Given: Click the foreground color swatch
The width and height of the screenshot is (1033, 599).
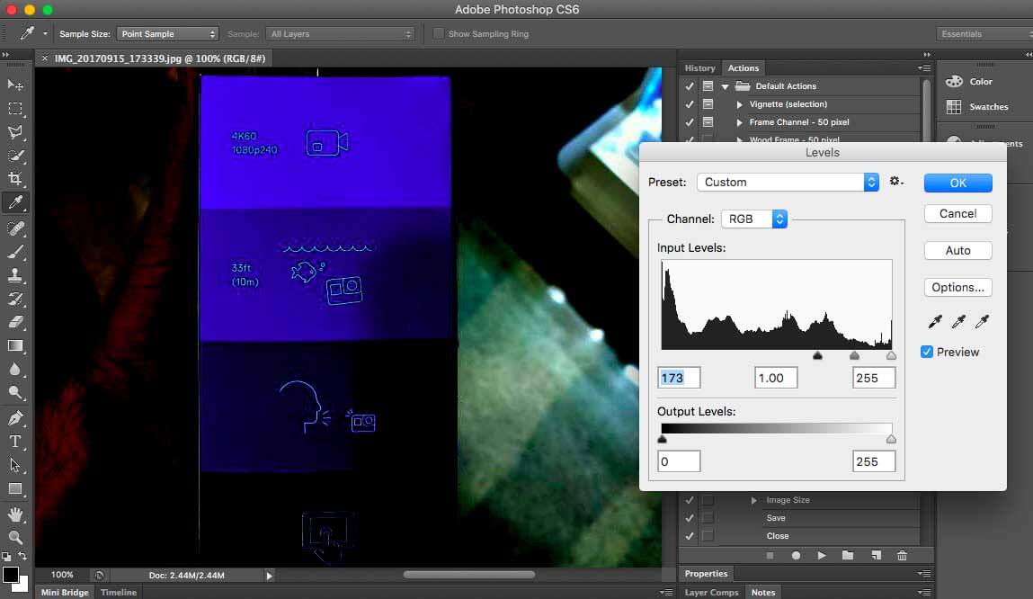Looking at the screenshot, I should (x=10, y=575).
